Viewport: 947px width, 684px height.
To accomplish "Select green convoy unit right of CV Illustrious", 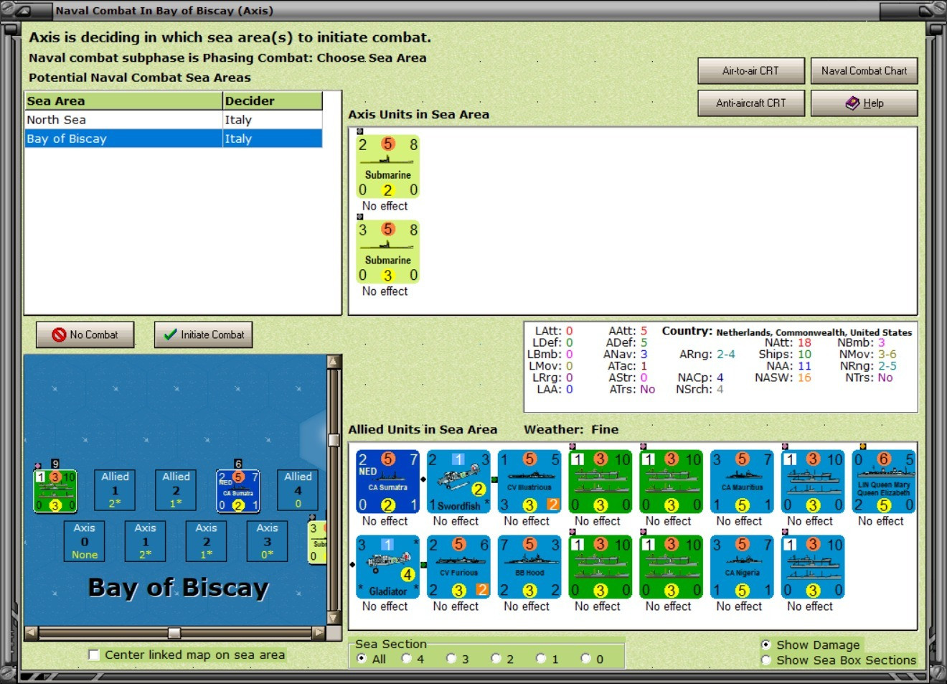I will [600, 482].
